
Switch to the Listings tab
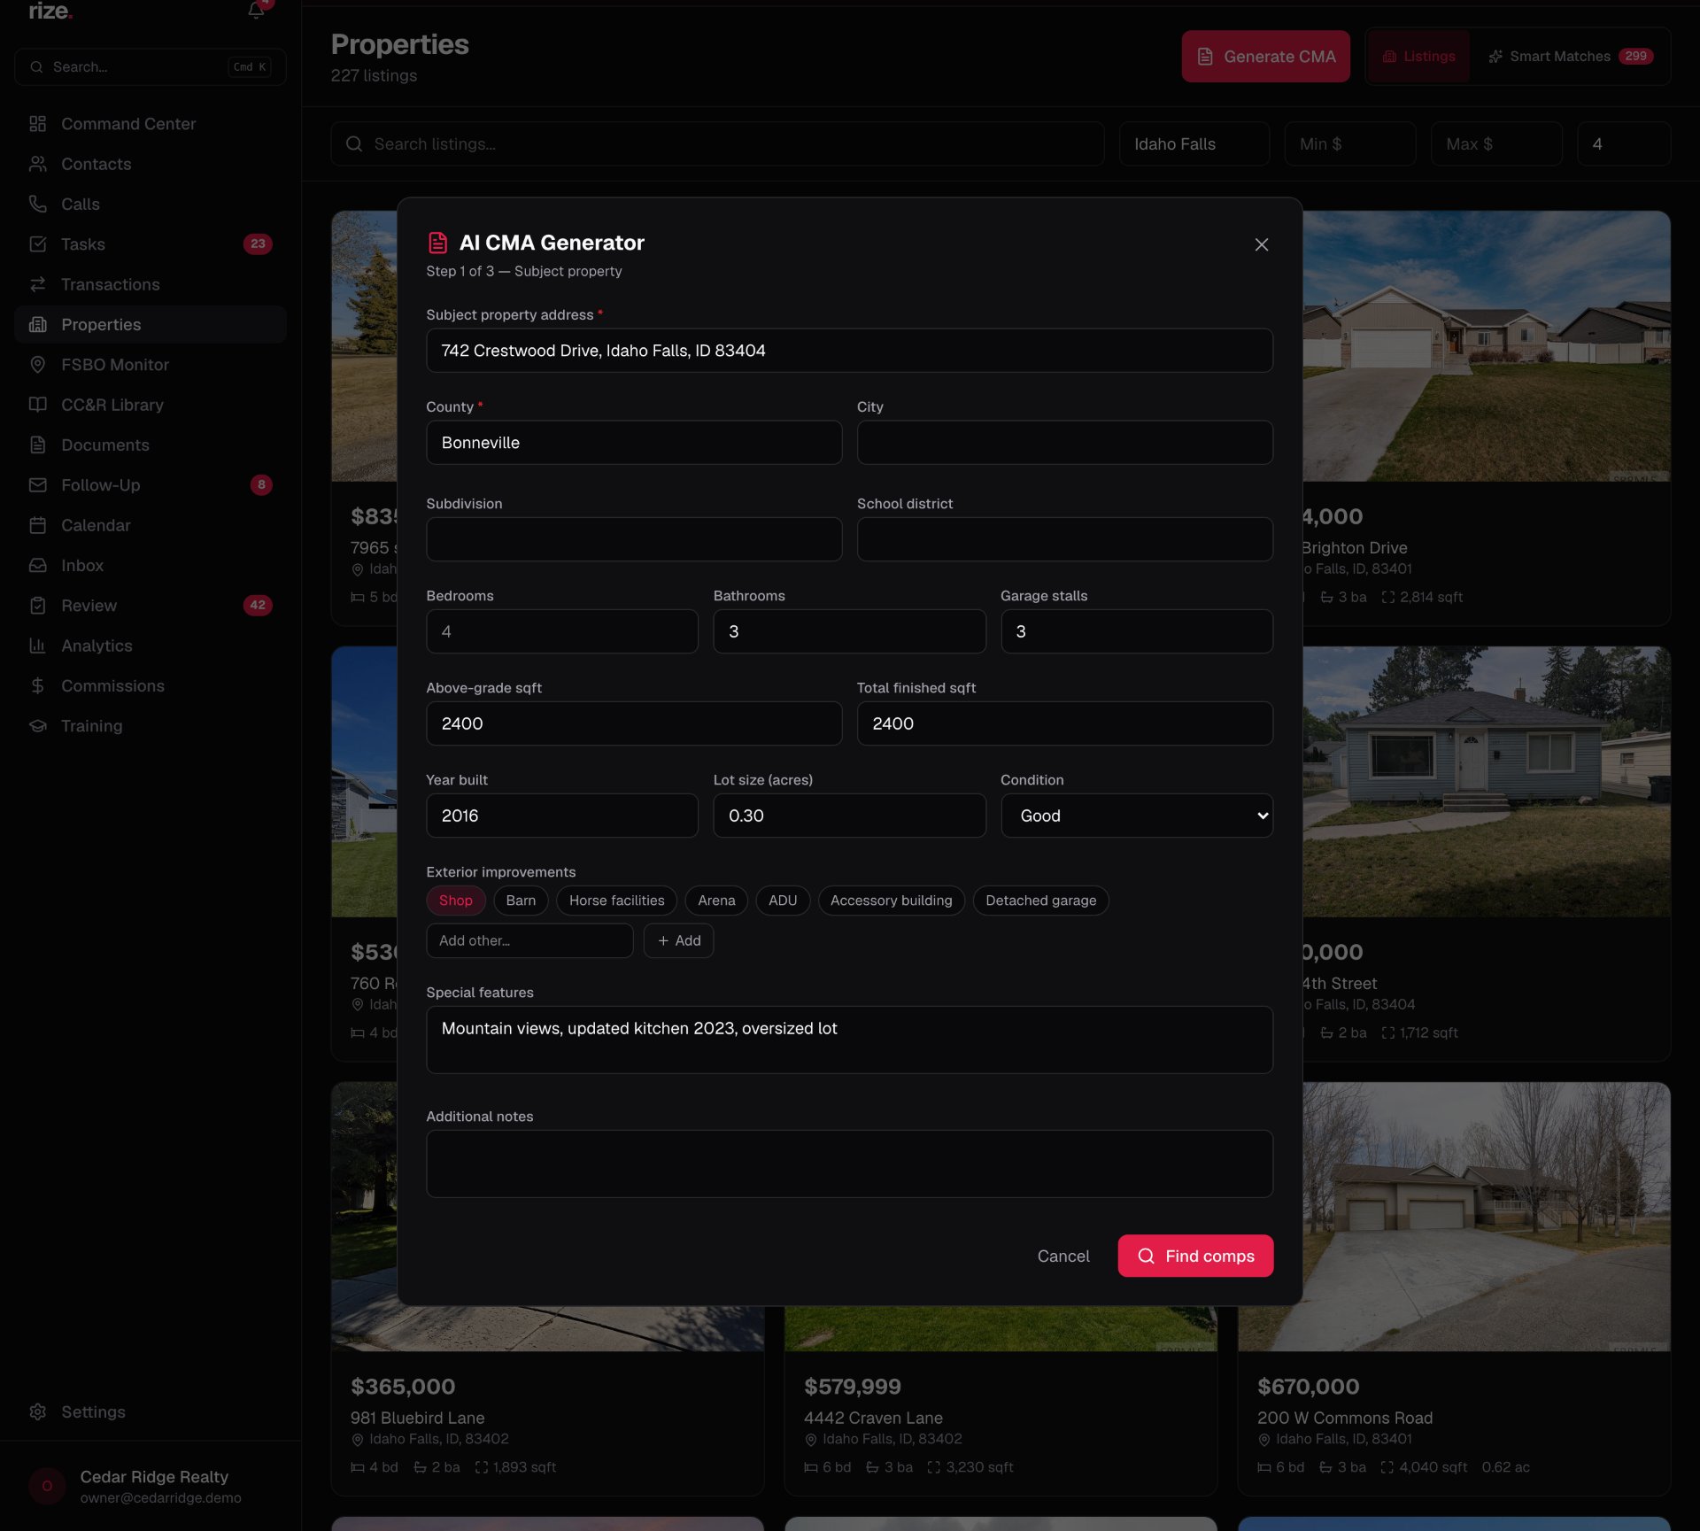(x=1419, y=57)
